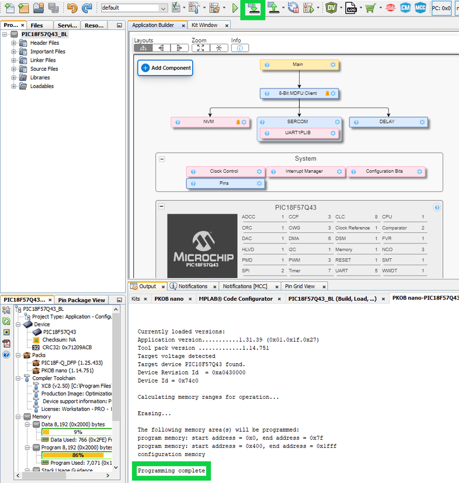Viewport: 459px width, 483px height.
Task: Click the Info button in Application Builder
Action: 240,48
